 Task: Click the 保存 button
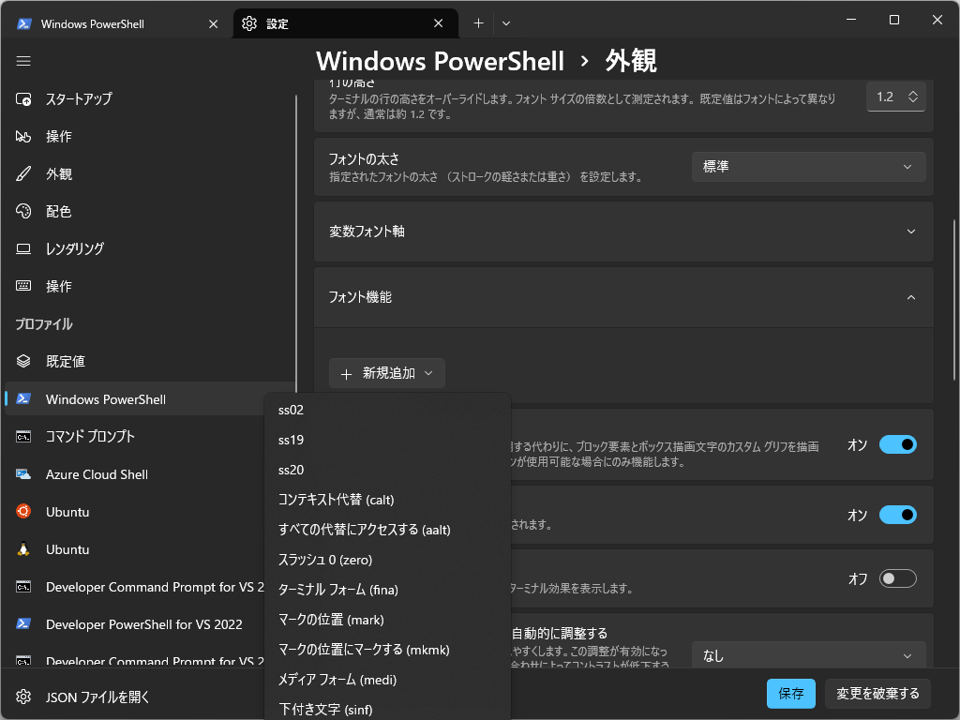790,693
